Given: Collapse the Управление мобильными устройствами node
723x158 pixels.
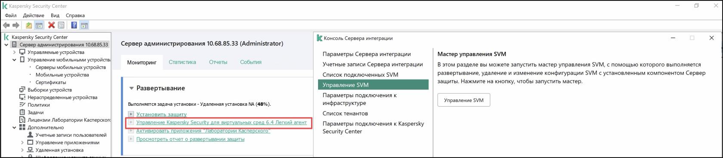Looking at the screenshot, I should [x=14, y=60].
